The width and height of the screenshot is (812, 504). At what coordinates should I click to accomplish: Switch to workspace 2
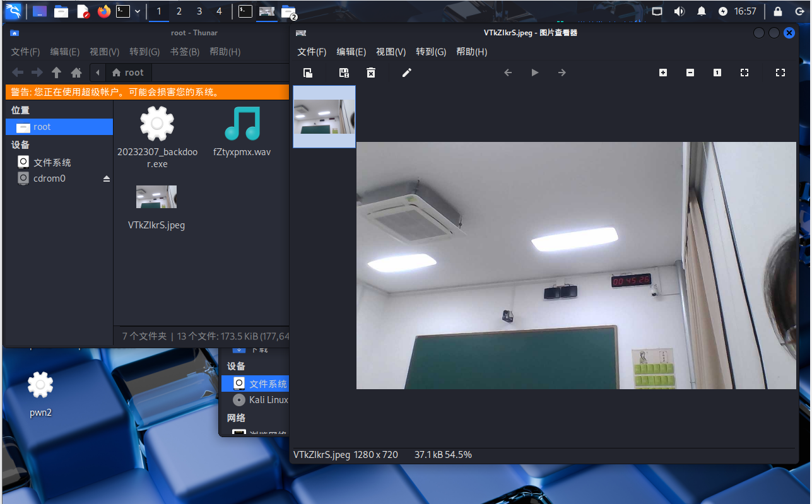pos(179,11)
